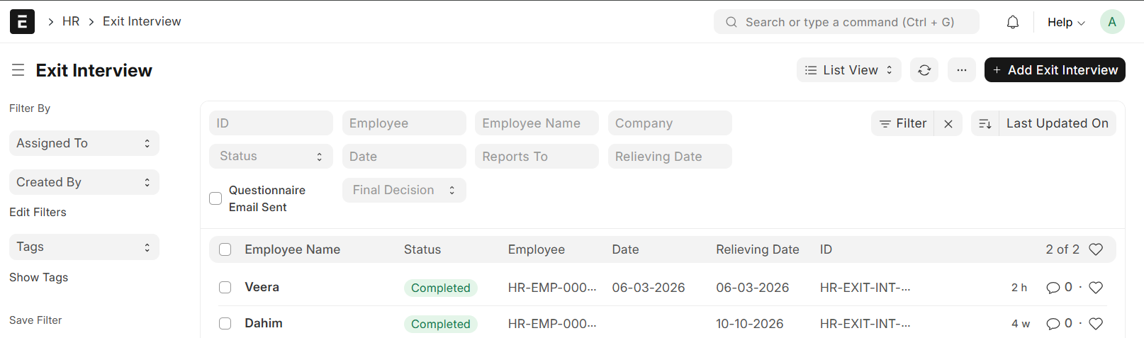The height and width of the screenshot is (338, 1144).
Task: Expand the Final Decision dropdown
Action: pos(404,190)
